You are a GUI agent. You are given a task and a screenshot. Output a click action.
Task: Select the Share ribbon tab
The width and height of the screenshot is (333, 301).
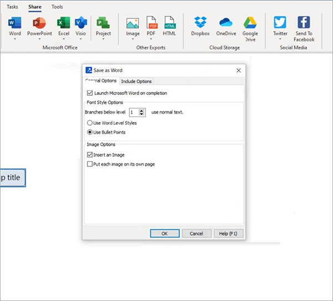click(x=35, y=7)
